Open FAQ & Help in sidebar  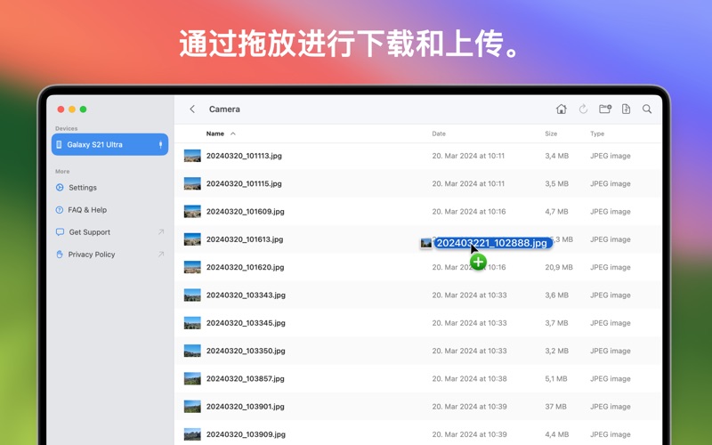click(x=87, y=210)
